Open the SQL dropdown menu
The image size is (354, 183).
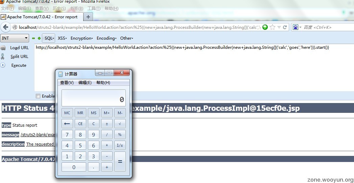49,38
